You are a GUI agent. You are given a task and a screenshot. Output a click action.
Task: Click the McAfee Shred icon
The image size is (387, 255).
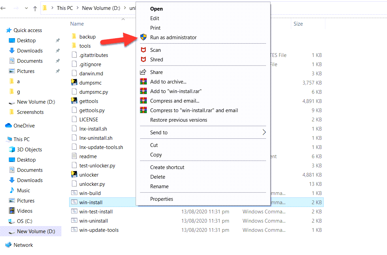[x=143, y=60]
